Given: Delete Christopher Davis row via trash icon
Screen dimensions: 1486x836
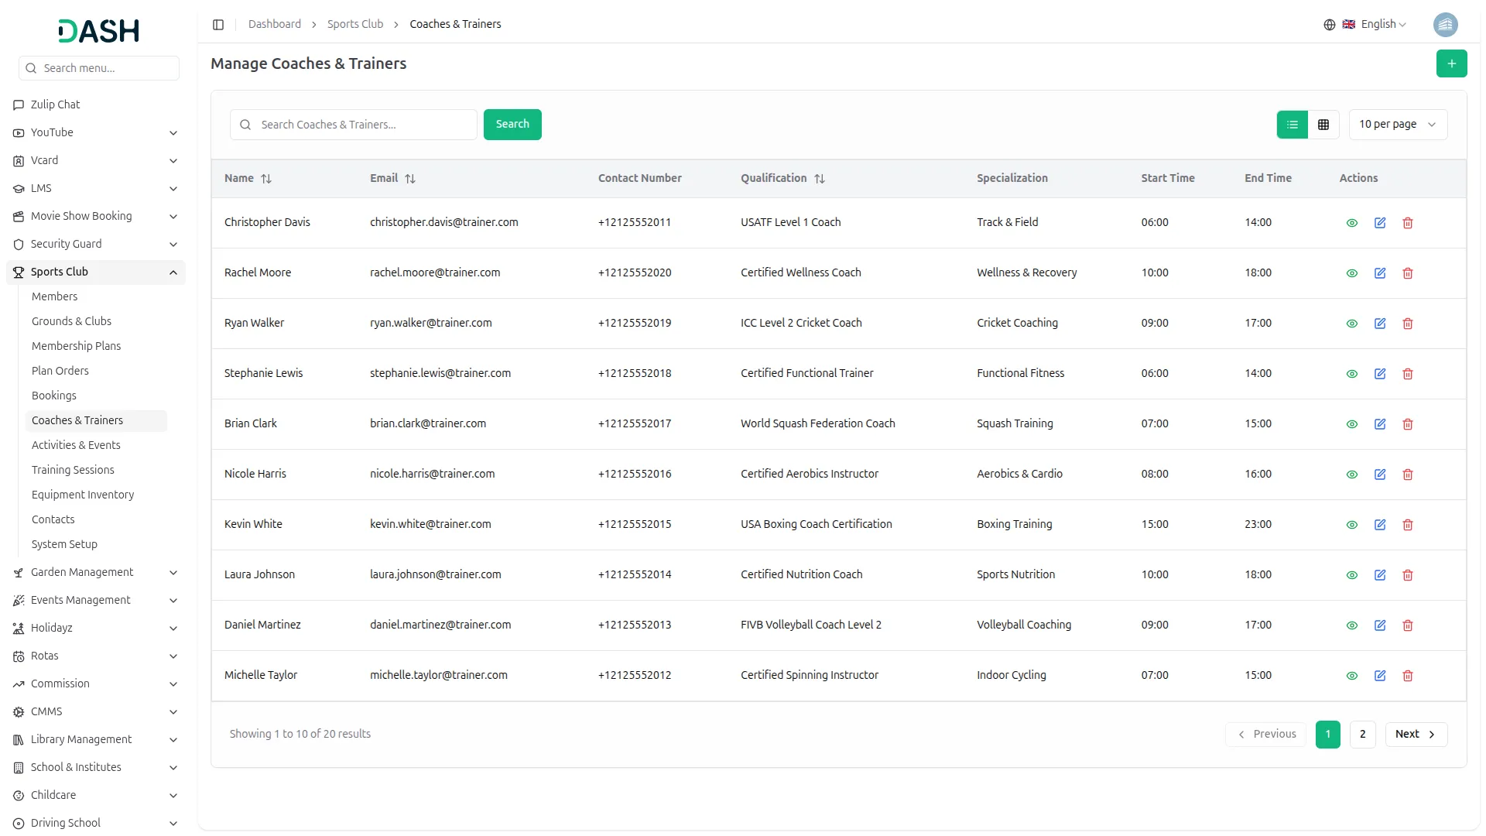Looking at the screenshot, I should [x=1408, y=223].
